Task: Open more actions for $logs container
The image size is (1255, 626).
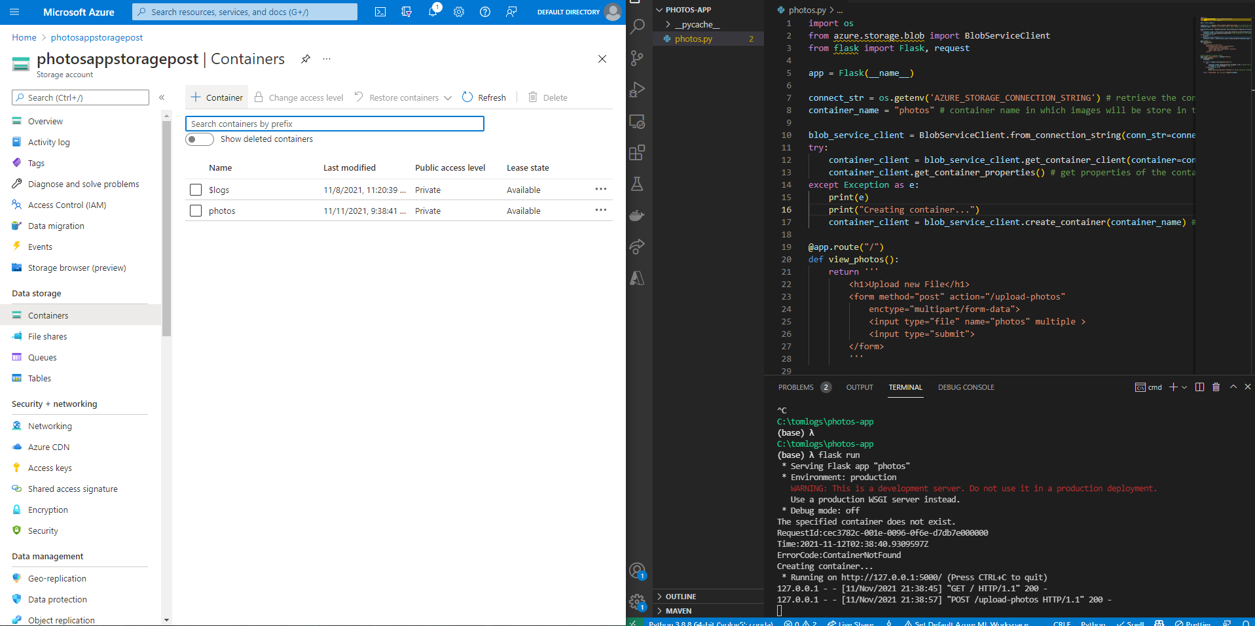Action: click(x=601, y=189)
